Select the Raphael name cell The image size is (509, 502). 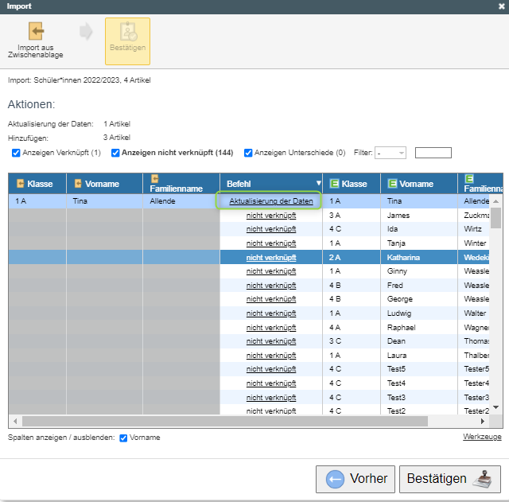pyautogui.click(x=419, y=328)
